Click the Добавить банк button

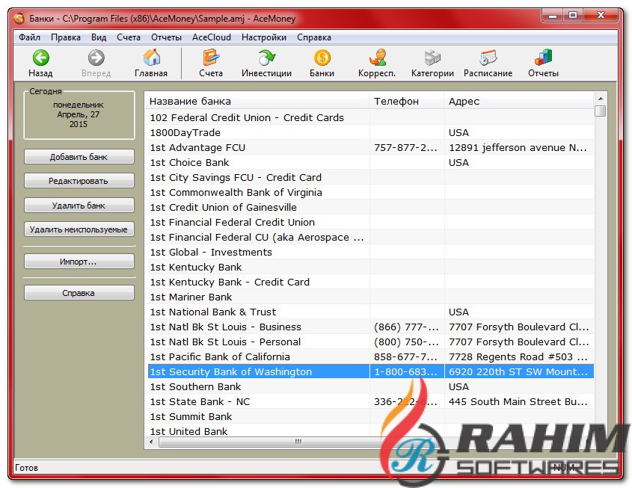click(x=79, y=157)
